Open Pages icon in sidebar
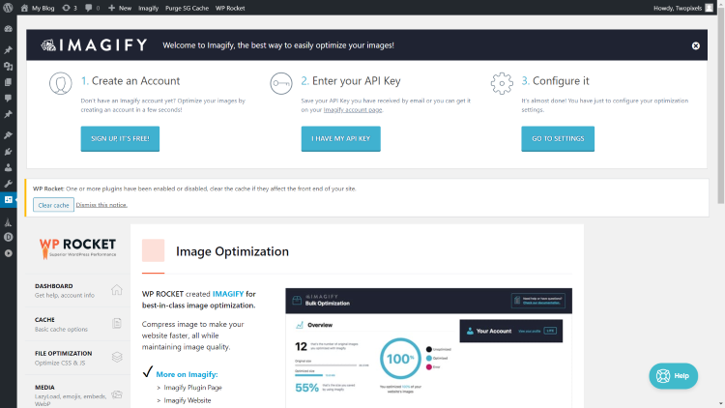 [x=8, y=82]
